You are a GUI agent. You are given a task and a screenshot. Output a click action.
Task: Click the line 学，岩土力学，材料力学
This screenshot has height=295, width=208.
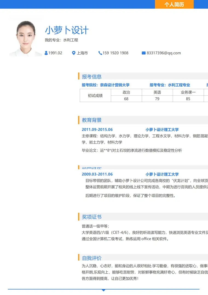[102, 142]
